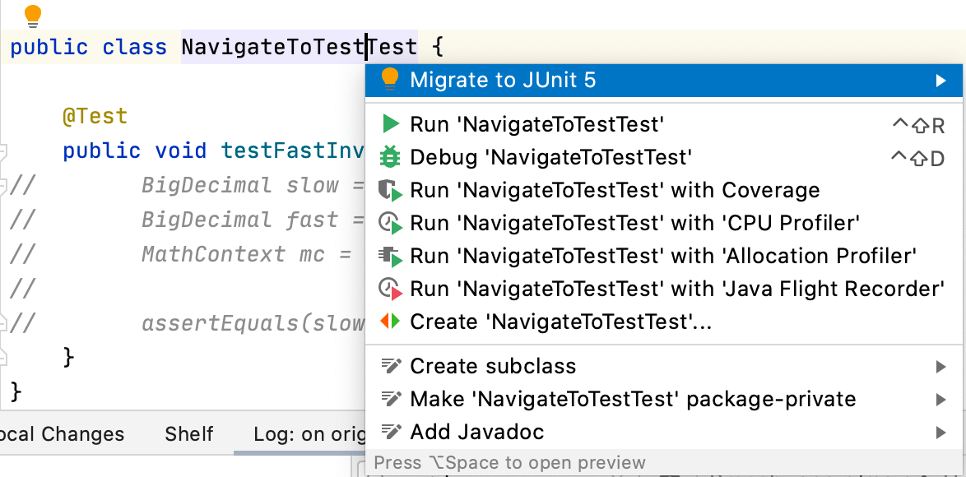The height and width of the screenshot is (477, 966).
Task: Click the pencil icon beside Add Javadoc
Action: click(392, 432)
